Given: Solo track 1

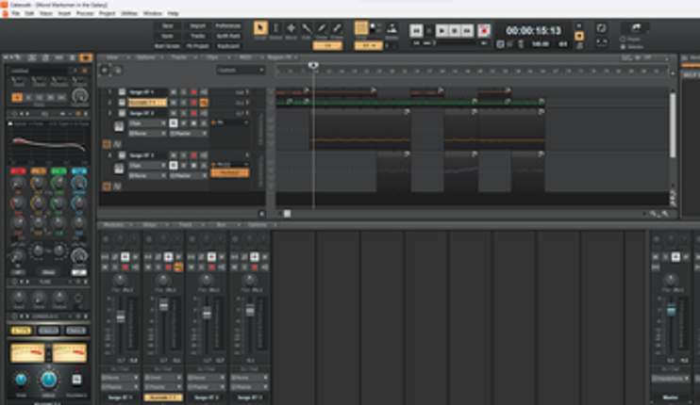Looking at the screenshot, I should click(183, 91).
